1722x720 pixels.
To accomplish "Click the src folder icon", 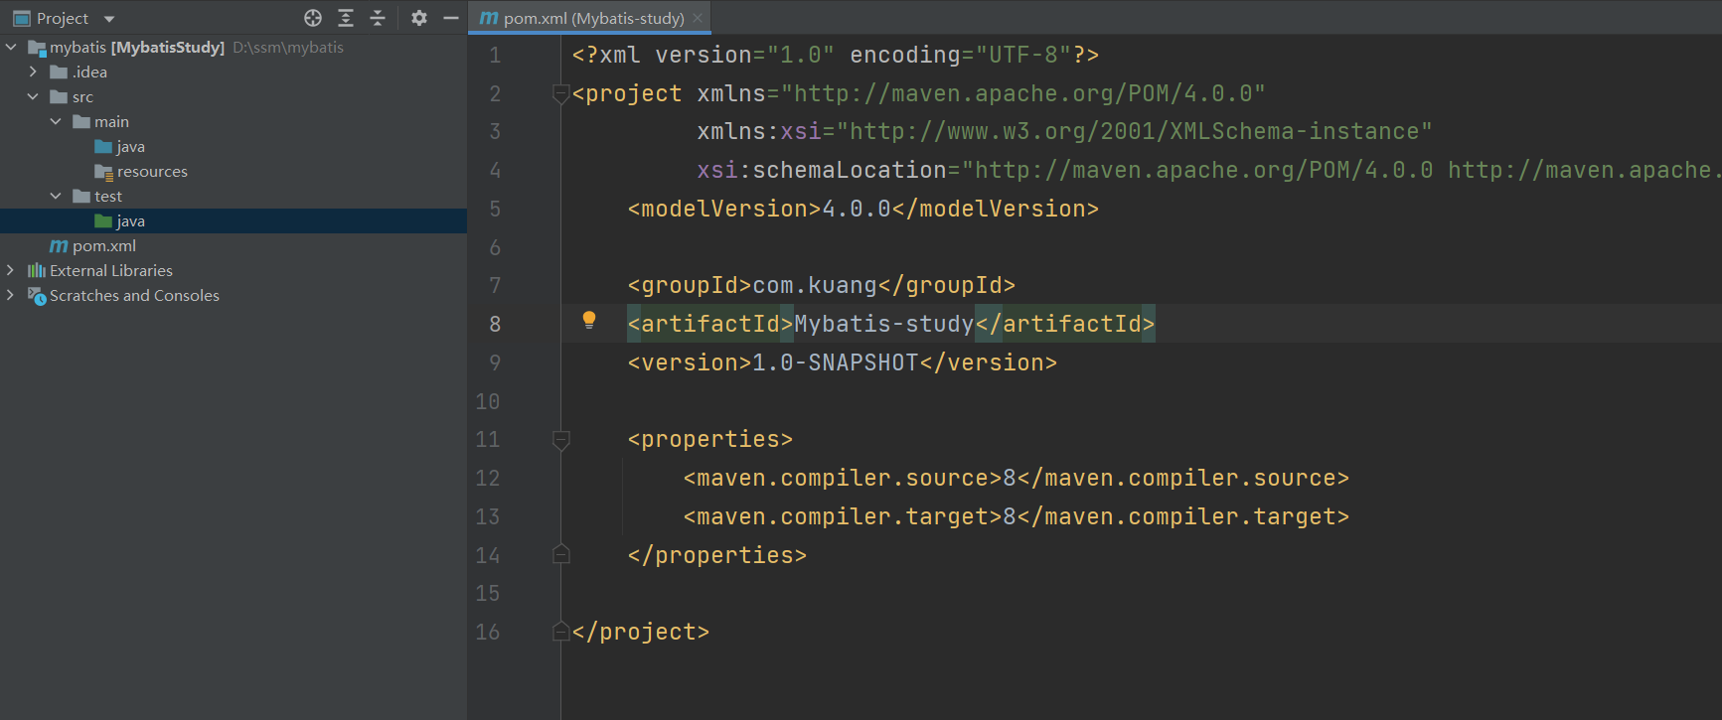I will (x=59, y=96).
